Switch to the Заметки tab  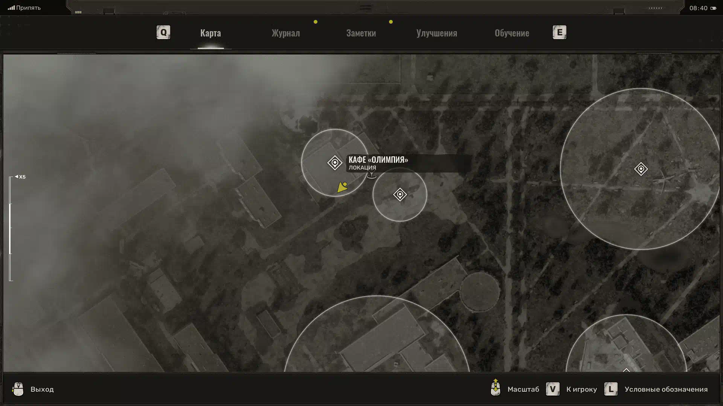tap(361, 33)
